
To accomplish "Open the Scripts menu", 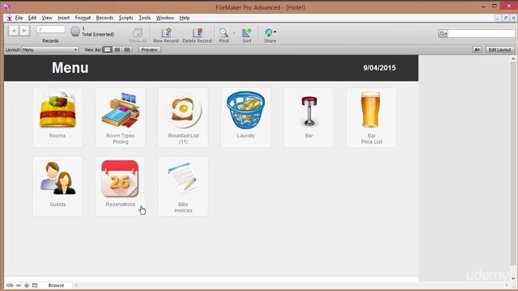I will (x=126, y=18).
